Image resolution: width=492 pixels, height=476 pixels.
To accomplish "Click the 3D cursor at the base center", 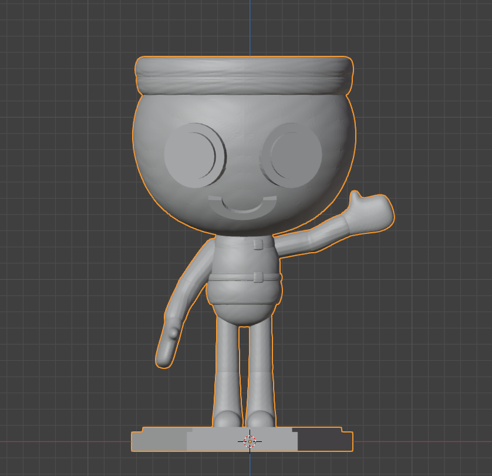I will point(250,441).
